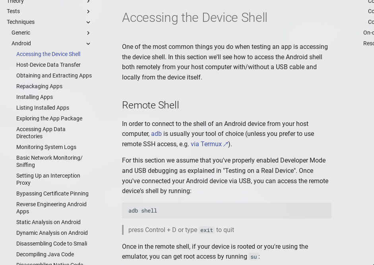Screen dimensions: 374x265
Task: Follow the 'via Termux' external link
Action: (206, 144)
